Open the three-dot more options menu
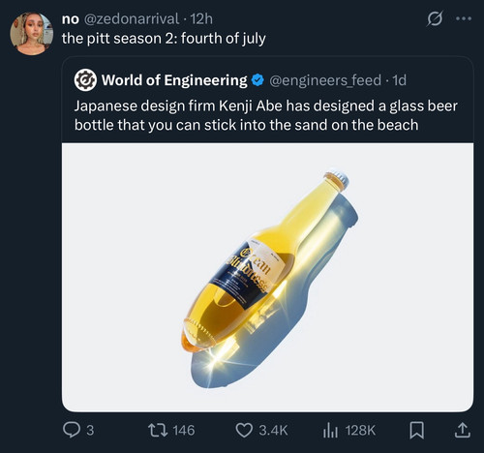Screen dimensions: 484x453 (x=464, y=19)
